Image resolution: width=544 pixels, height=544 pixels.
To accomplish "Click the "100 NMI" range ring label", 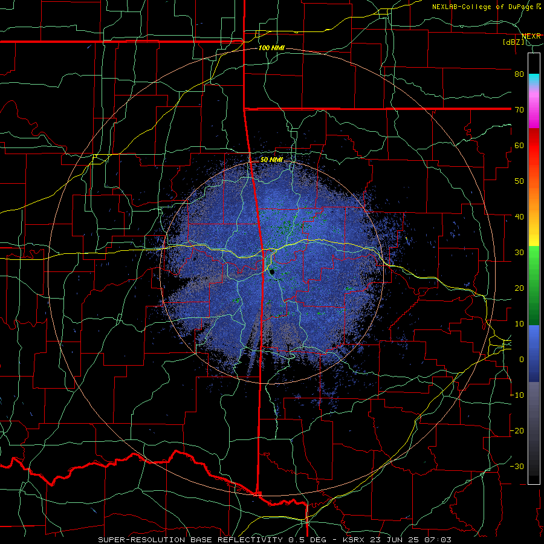I will pos(271,48).
